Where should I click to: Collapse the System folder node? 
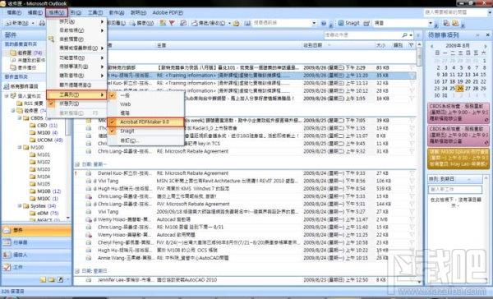click(20, 206)
